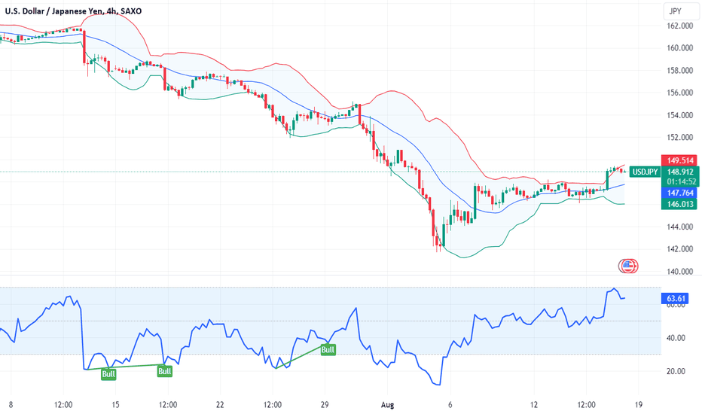Click the RSI 63.61 value label
The width and height of the screenshot is (702, 414).
tap(675, 299)
